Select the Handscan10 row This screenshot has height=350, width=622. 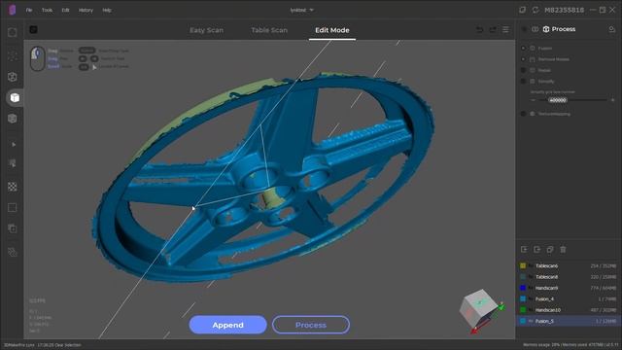(x=569, y=310)
